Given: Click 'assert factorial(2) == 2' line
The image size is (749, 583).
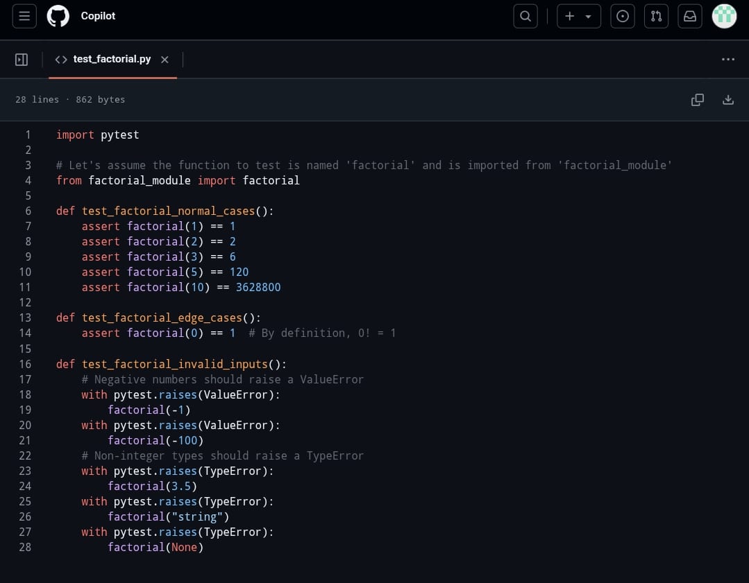Looking at the screenshot, I should click(158, 241).
